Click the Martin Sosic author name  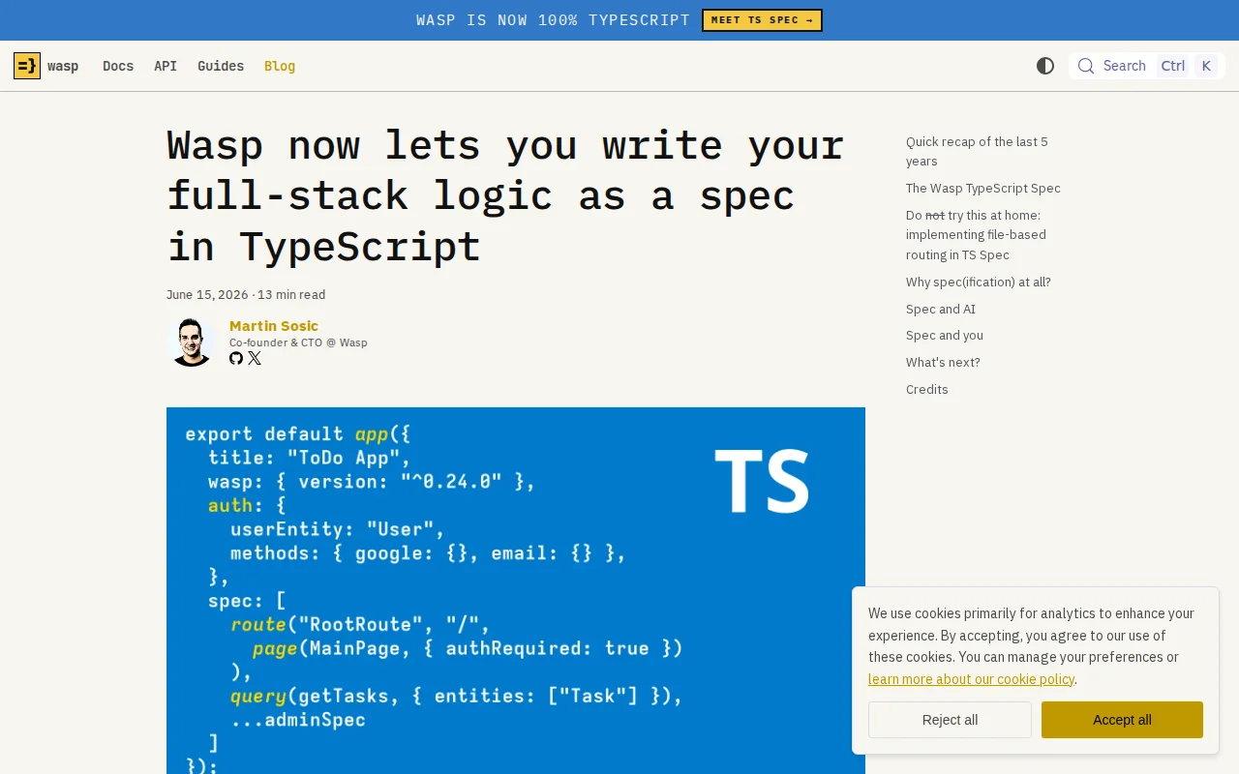tap(274, 326)
